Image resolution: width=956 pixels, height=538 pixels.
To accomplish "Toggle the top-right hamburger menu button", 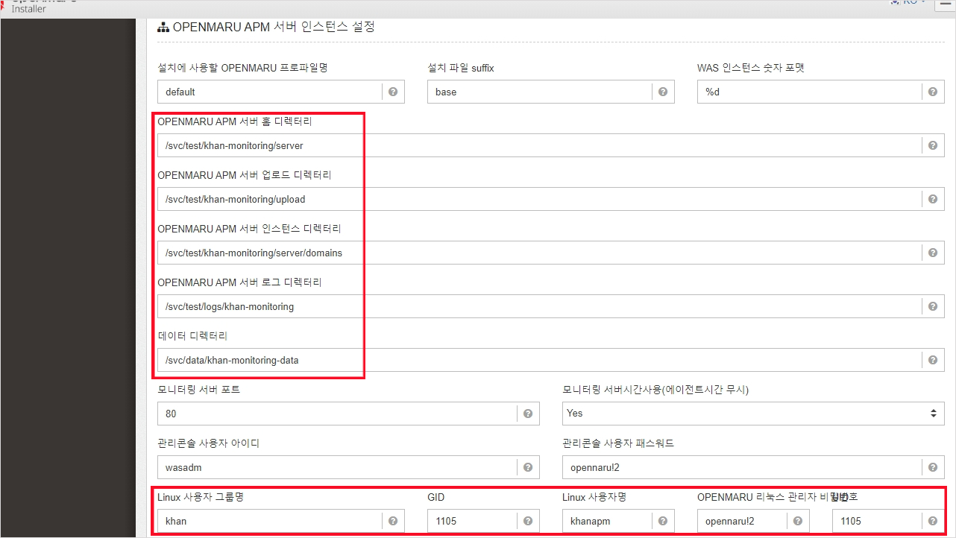I will tap(945, 4).
